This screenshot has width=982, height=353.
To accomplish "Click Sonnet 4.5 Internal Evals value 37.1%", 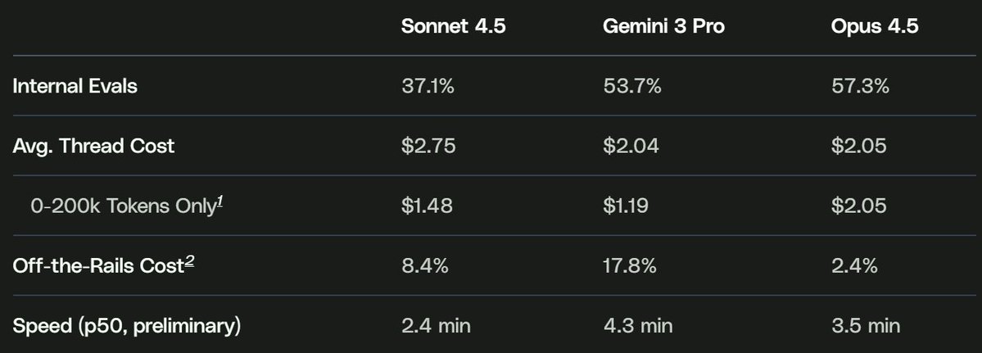I will pyautogui.click(x=428, y=86).
